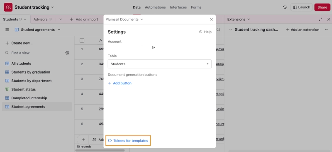Click Create new view
The width and height of the screenshot is (332, 152).
19,43
